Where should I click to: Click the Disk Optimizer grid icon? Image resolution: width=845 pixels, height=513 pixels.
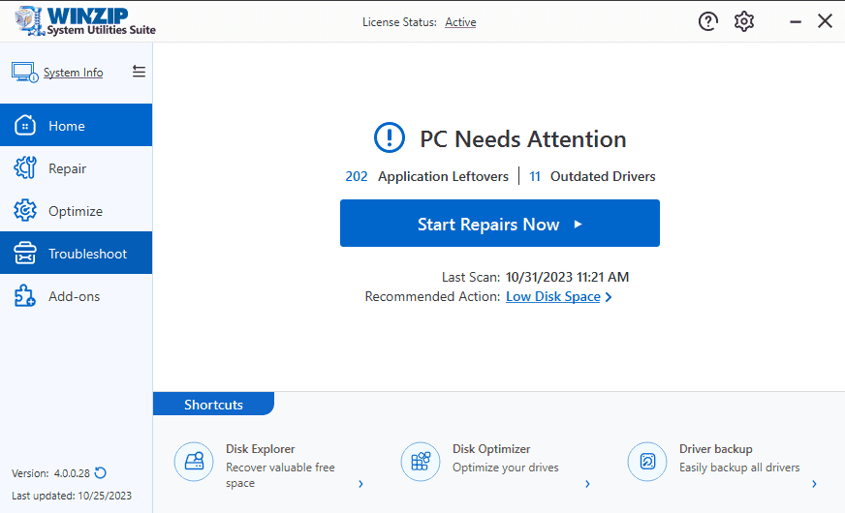click(421, 462)
